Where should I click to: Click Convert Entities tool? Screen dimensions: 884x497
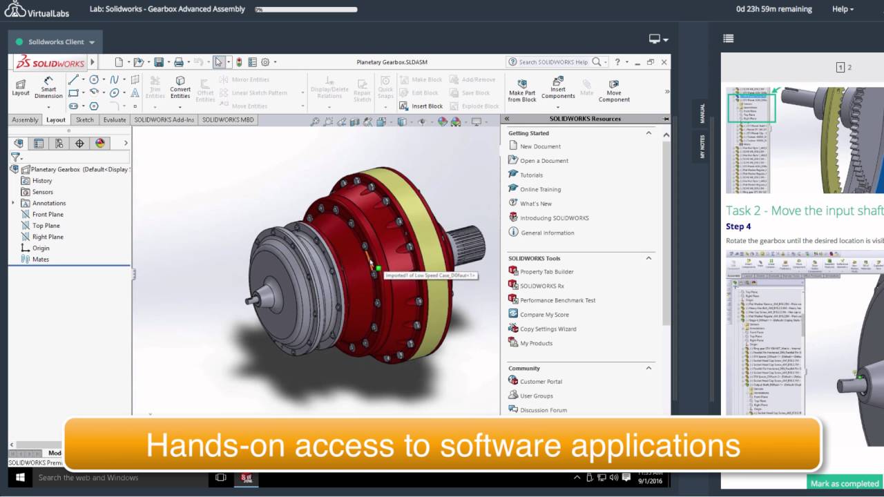[x=180, y=88]
